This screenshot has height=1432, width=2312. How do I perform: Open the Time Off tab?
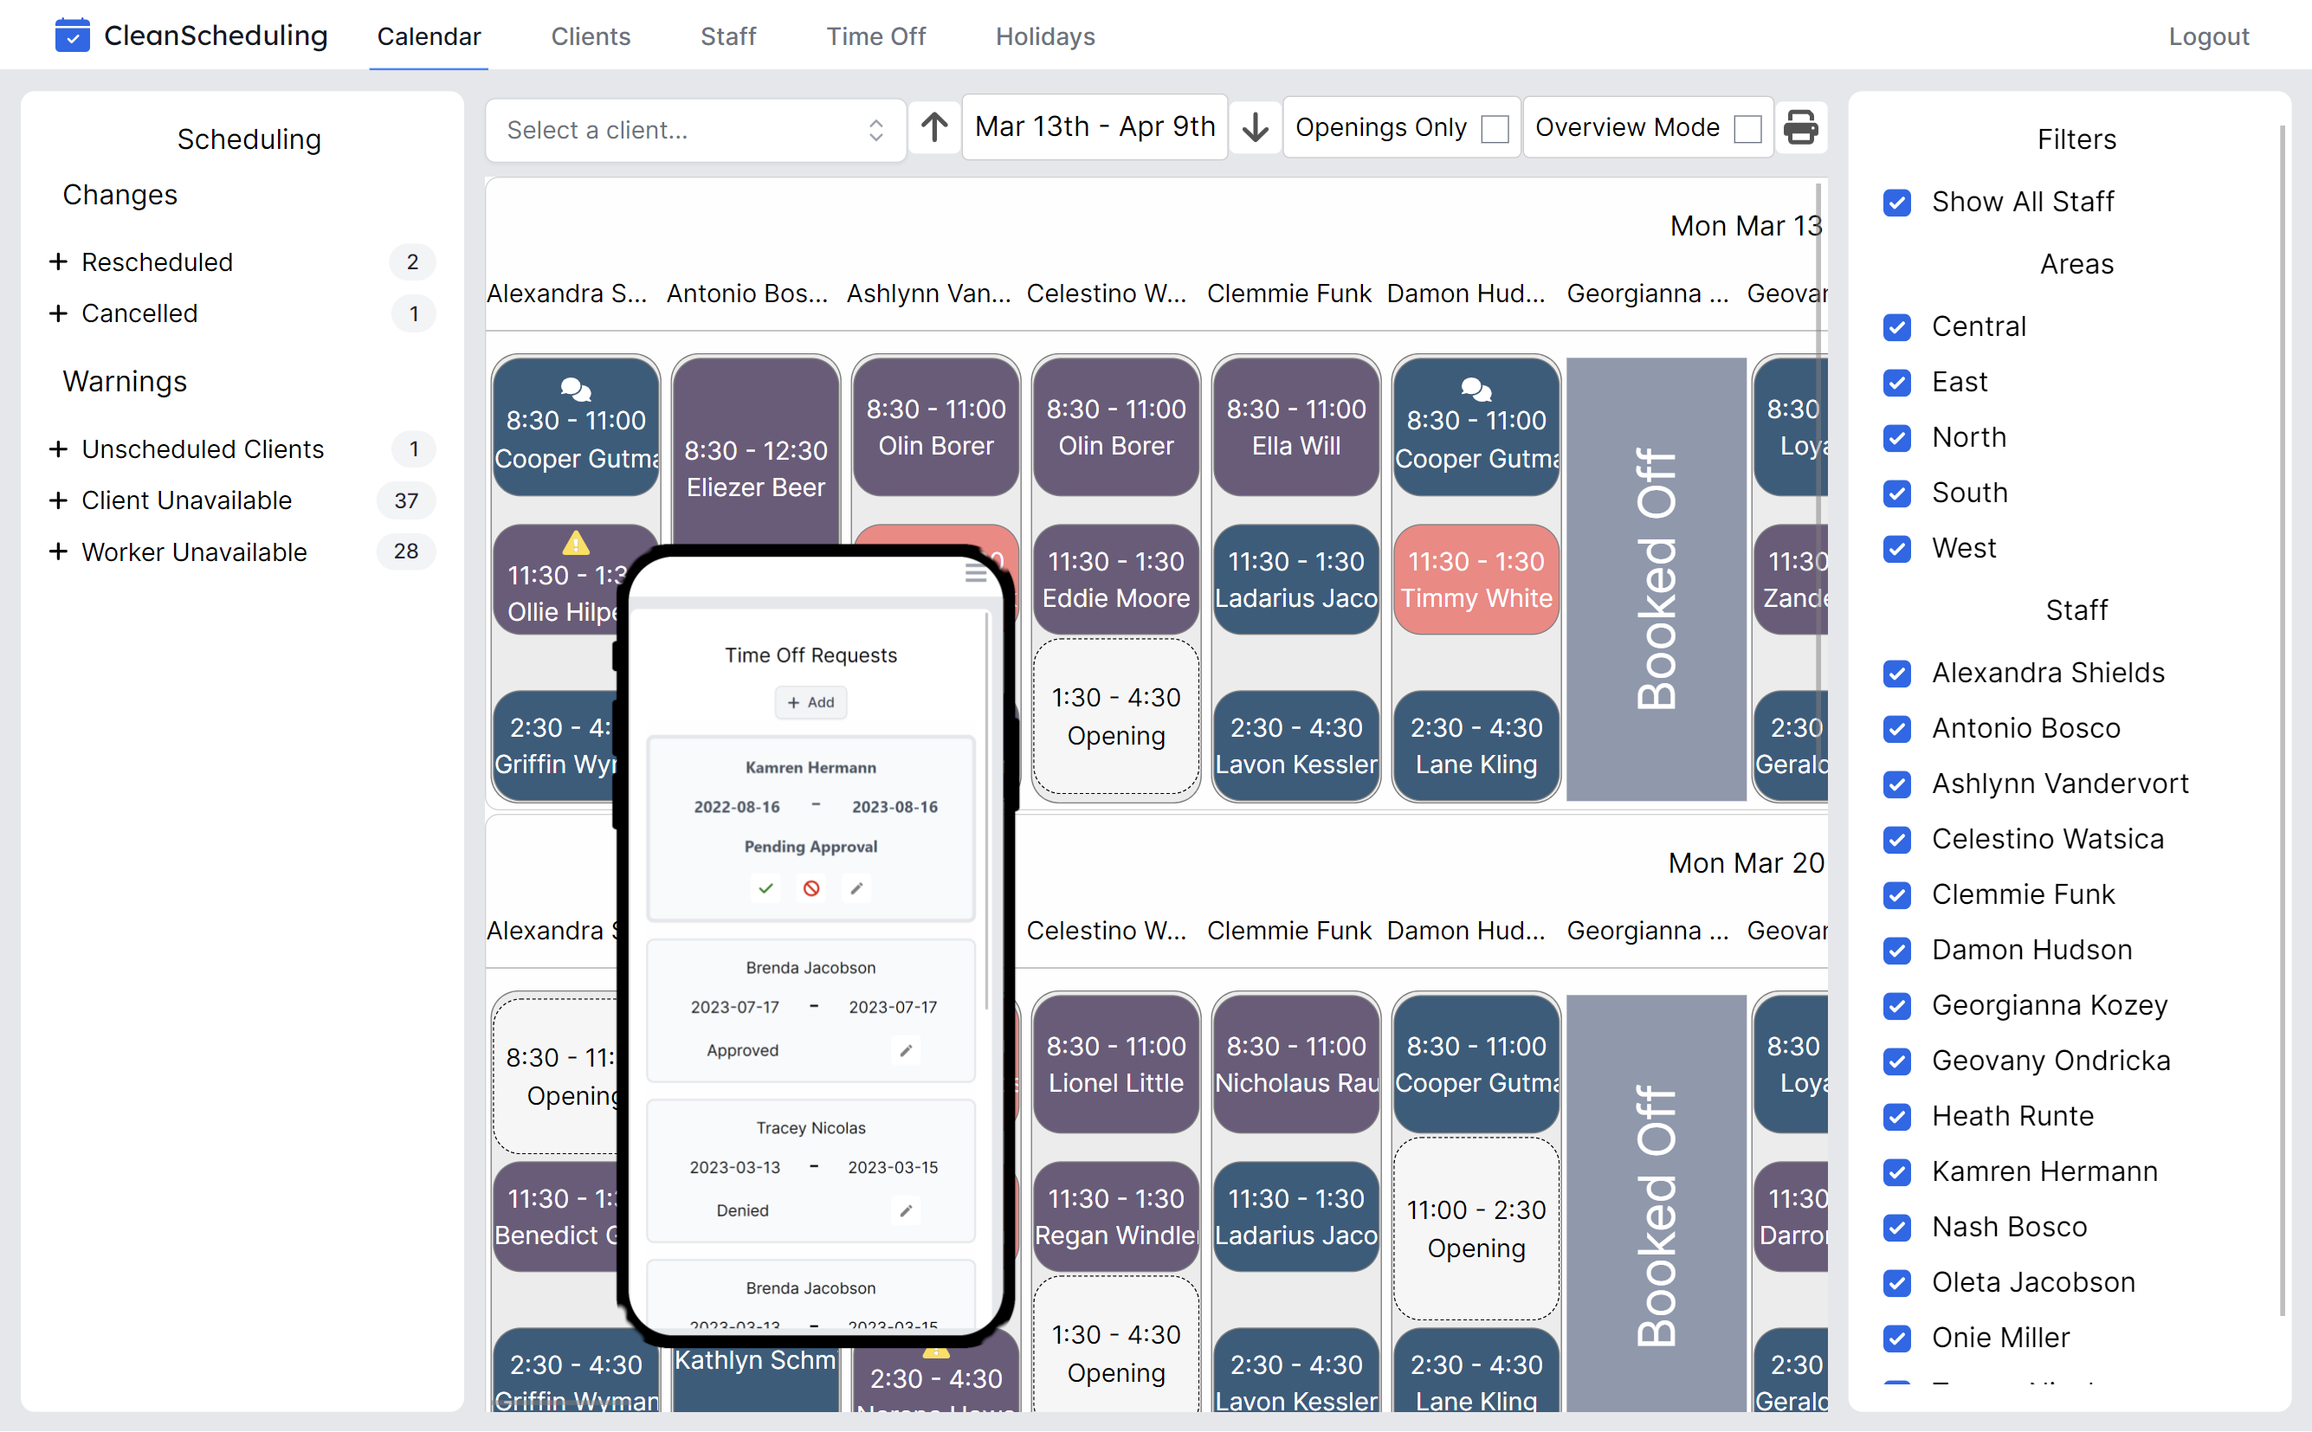(x=875, y=36)
